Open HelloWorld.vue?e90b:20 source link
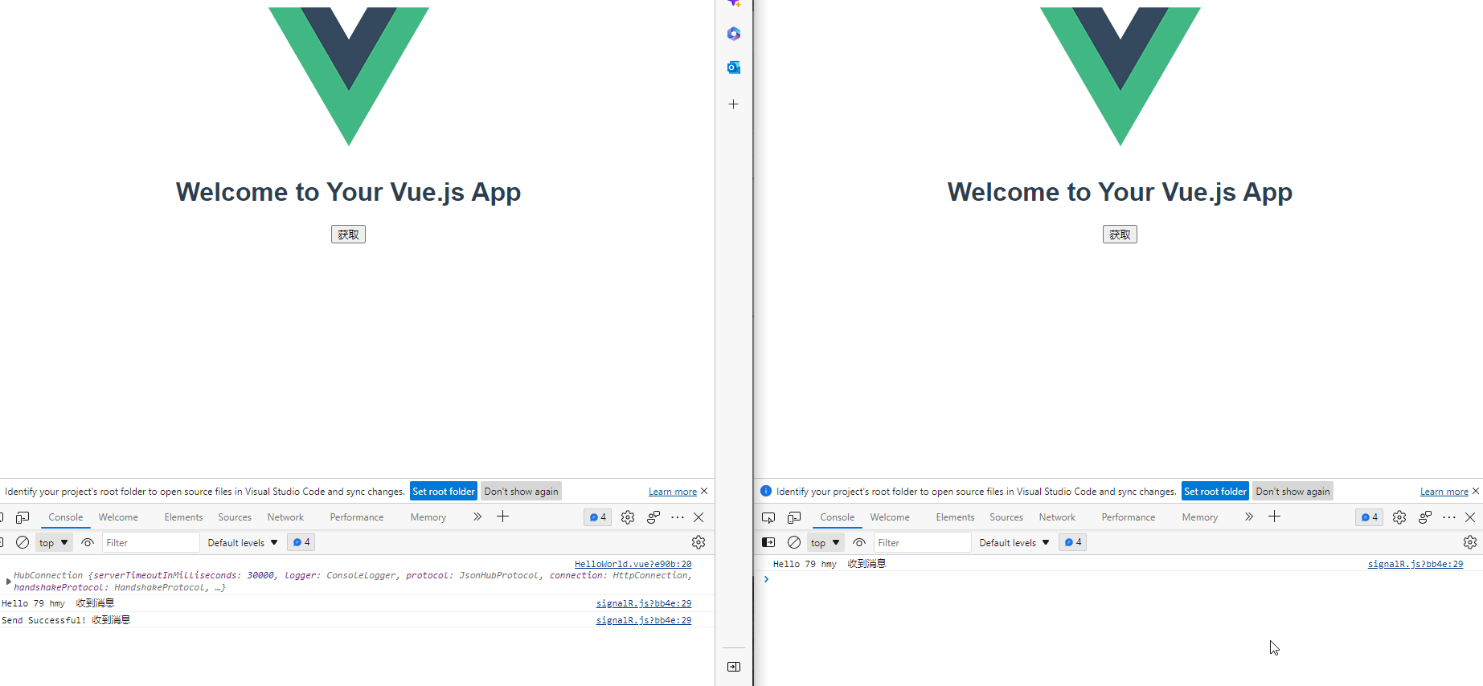The height and width of the screenshot is (686, 1483). 633,564
